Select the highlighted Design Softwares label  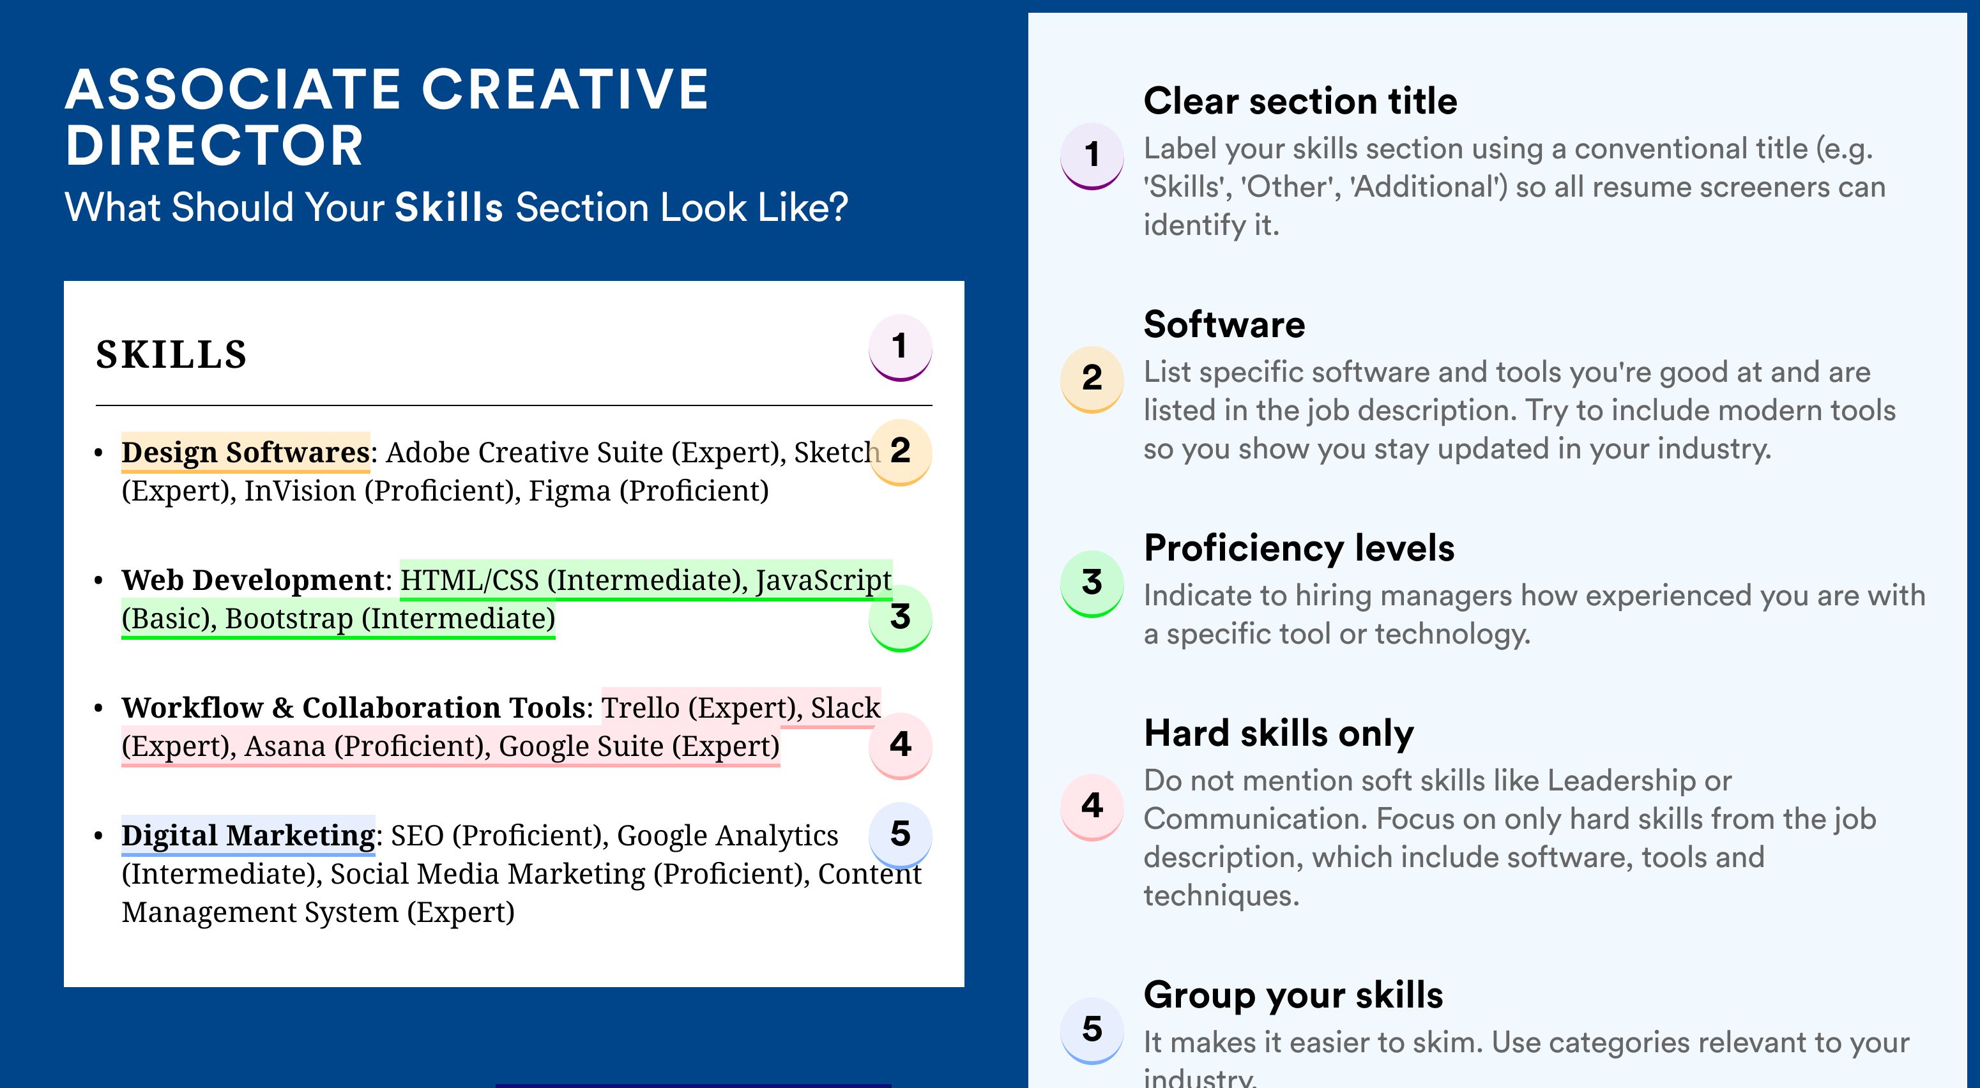pos(246,452)
